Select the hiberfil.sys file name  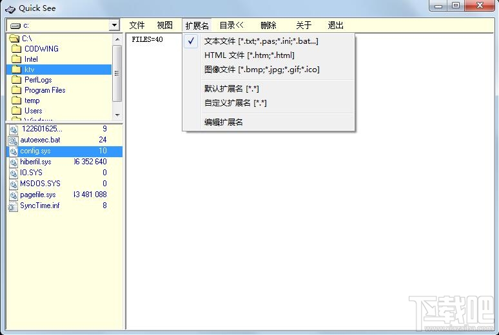point(35,162)
